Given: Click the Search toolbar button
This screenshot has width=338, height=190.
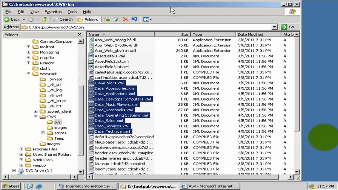Looking at the screenshot, I should 63,19.
